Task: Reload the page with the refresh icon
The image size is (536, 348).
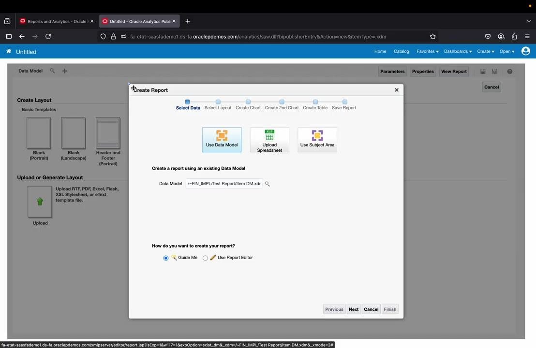Action: tap(48, 36)
